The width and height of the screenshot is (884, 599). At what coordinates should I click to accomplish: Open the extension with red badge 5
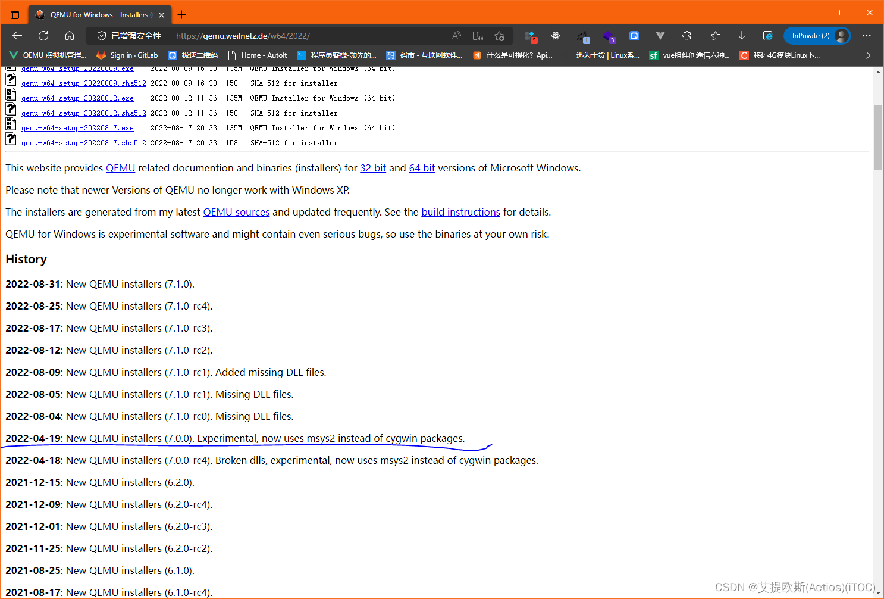[x=531, y=36]
